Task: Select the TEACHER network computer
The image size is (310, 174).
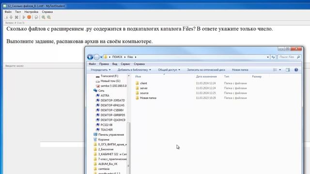Action: coord(107,130)
